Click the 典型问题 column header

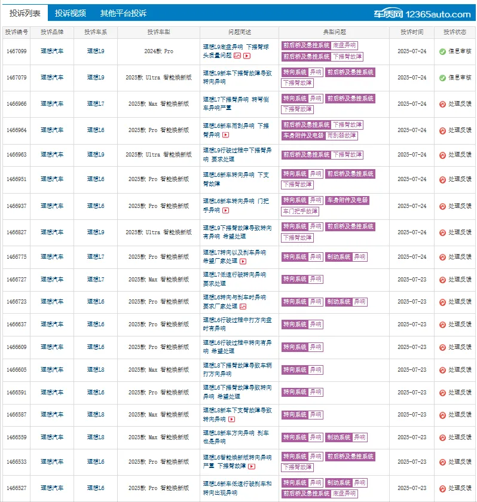(334, 32)
